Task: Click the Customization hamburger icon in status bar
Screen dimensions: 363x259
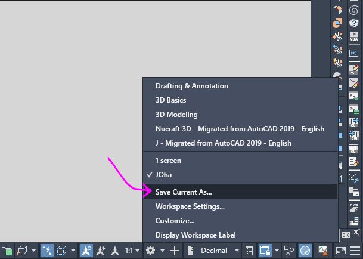Action: point(355,251)
